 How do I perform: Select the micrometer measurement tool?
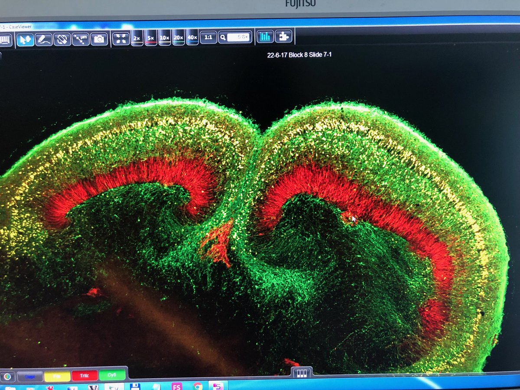81,39
